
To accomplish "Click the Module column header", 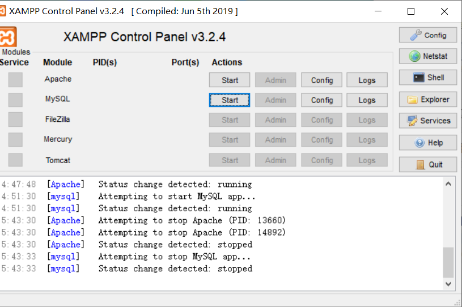I will (x=57, y=62).
